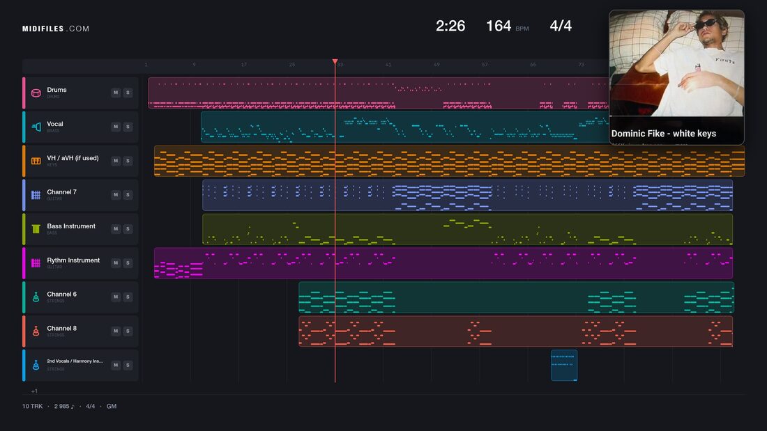Image resolution: width=767 pixels, height=431 pixels.
Task: Select the Vocal track name
Action: (x=55, y=124)
